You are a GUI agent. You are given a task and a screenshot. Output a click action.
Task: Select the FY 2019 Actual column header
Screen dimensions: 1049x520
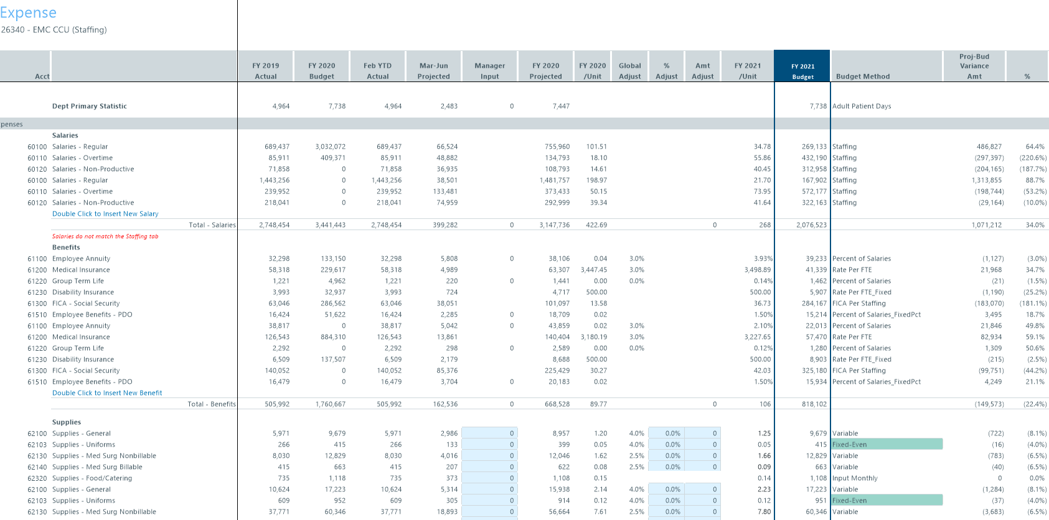pos(265,71)
